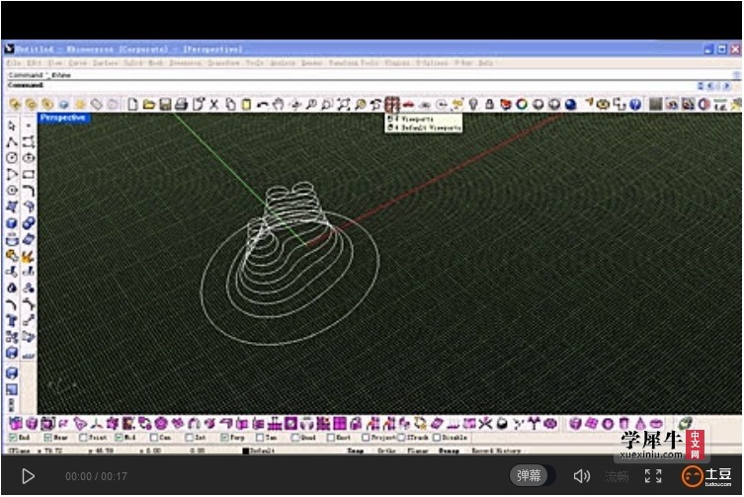
Task: Click the Tudou logo in the player bar
Action: point(707,476)
